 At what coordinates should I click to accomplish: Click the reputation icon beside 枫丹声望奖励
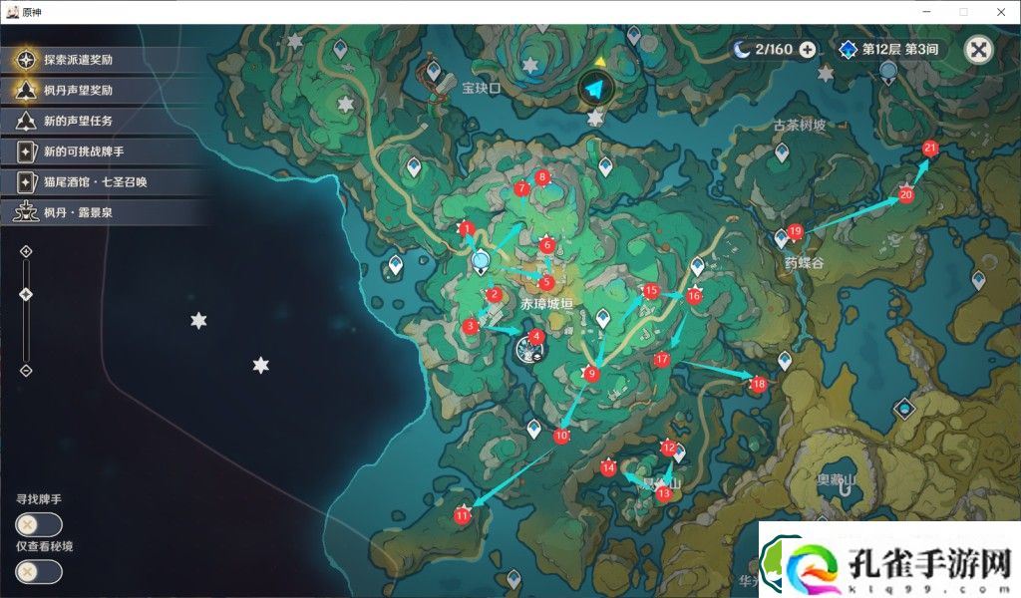point(26,91)
